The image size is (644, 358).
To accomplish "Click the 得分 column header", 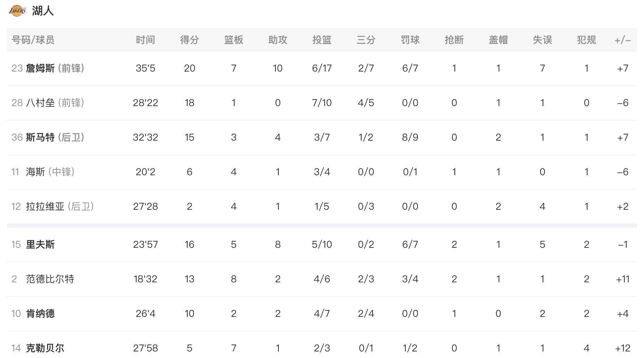I will [189, 40].
